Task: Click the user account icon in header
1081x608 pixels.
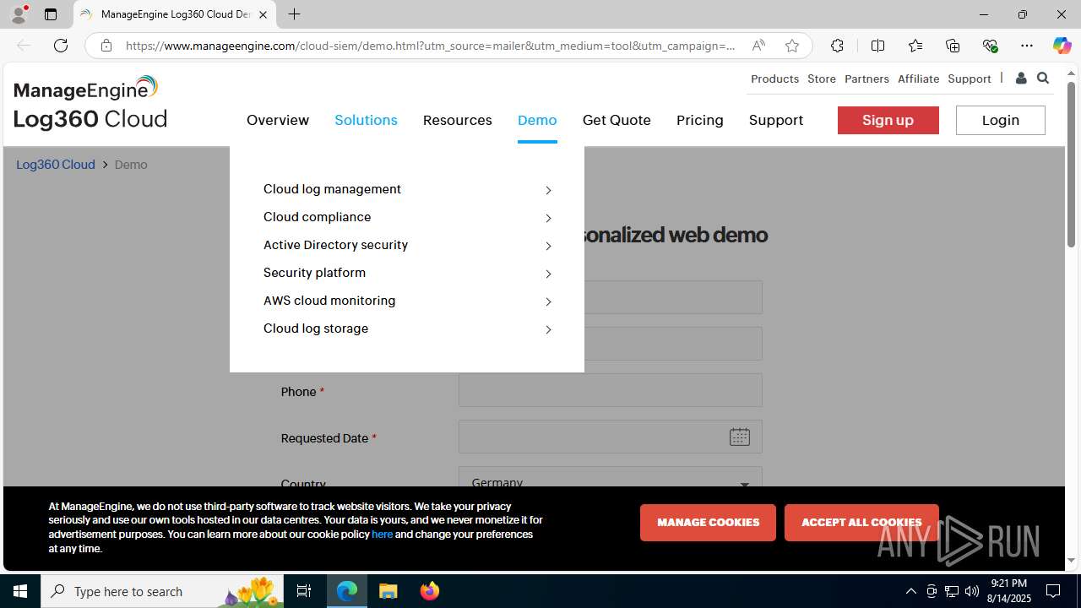Action: coord(1021,79)
